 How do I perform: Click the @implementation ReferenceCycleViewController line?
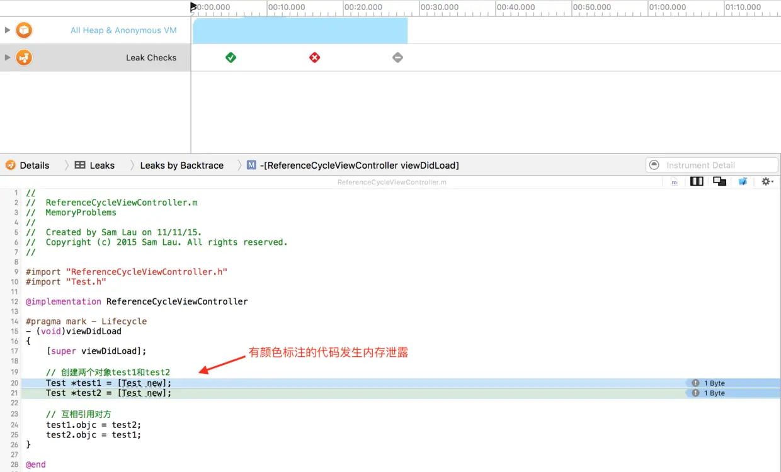tap(137, 301)
